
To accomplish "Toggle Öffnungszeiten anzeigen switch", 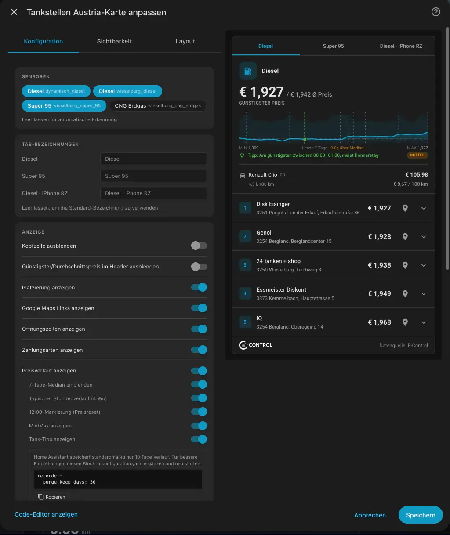I will pyautogui.click(x=199, y=329).
